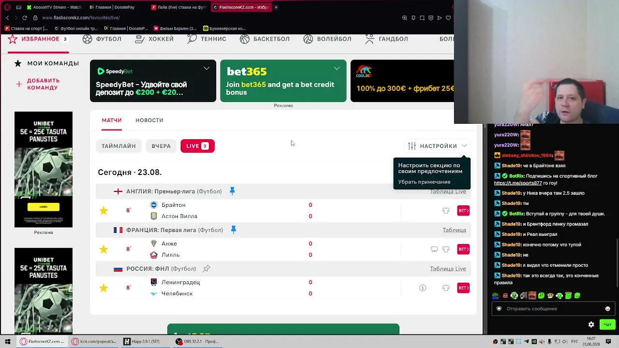Viewport: 619px width, 348px height.
Task: Expand the SpeedyBet ad chevron
Action: point(206,69)
